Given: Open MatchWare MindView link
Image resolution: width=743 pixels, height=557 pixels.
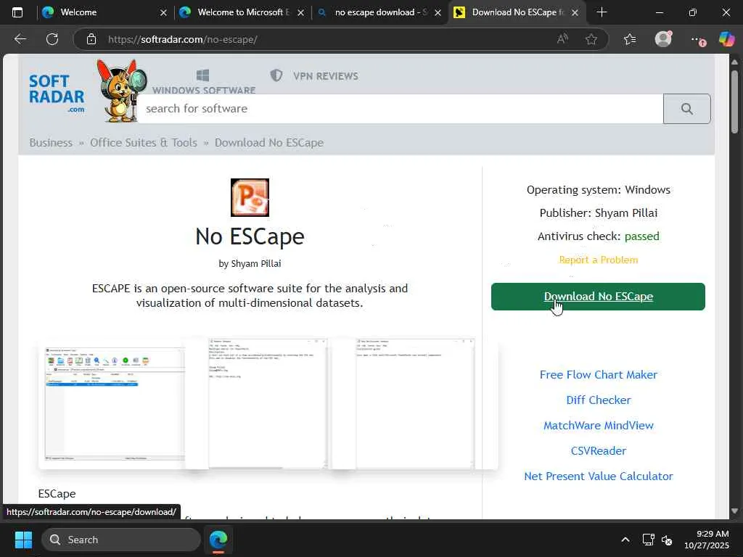Looking at the screenshot, I should pyautogui.click(x=598, y=425).
